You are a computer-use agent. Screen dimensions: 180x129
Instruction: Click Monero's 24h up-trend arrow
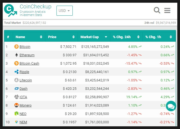140,105
